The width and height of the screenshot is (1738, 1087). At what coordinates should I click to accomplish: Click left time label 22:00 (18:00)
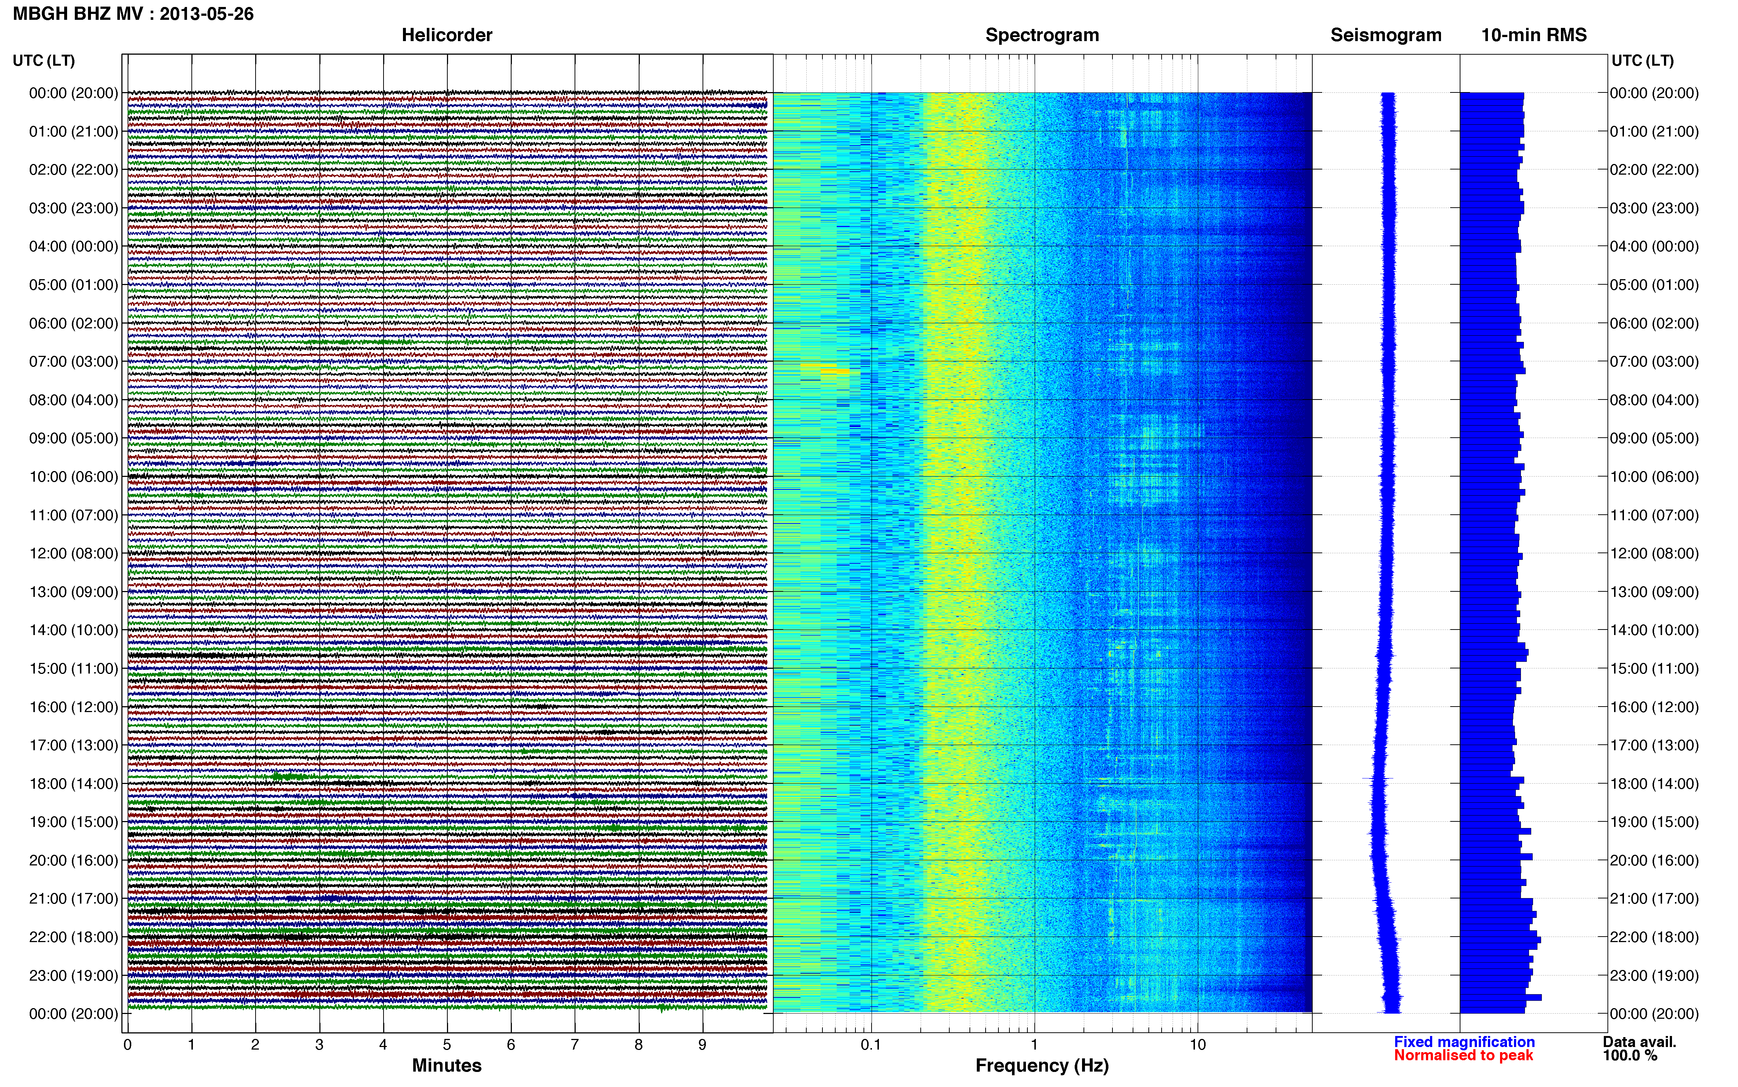coord(73,937)
